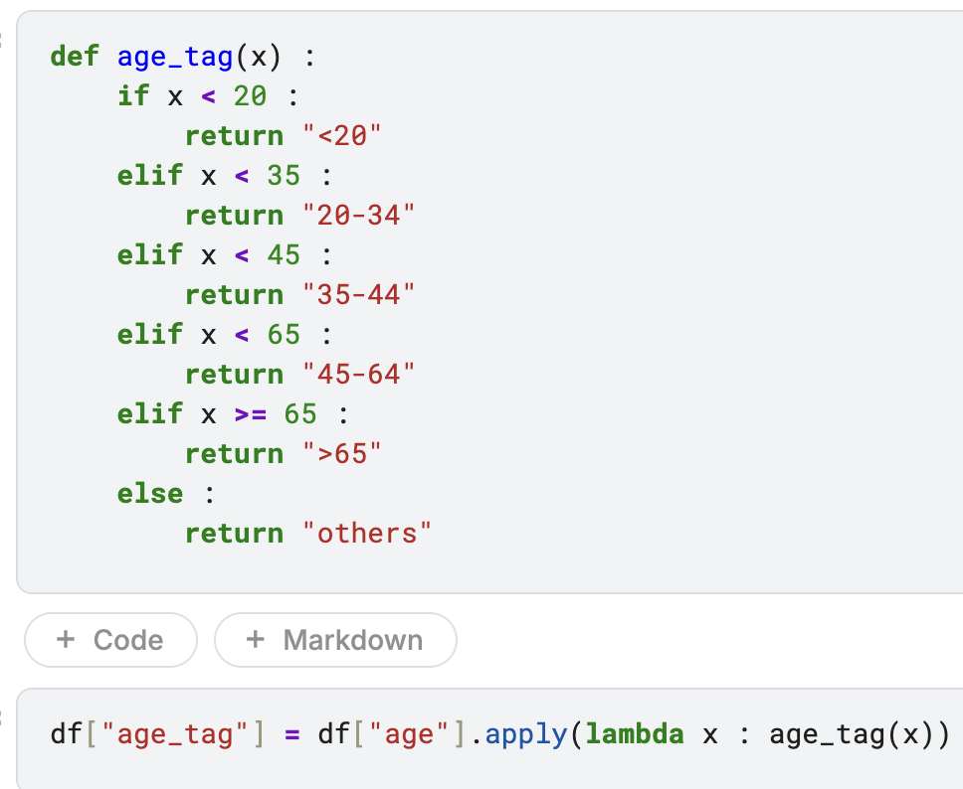Click the "age_tag" column key in df assignment
This screenshot has width=963, height=789.
point(183,735)
